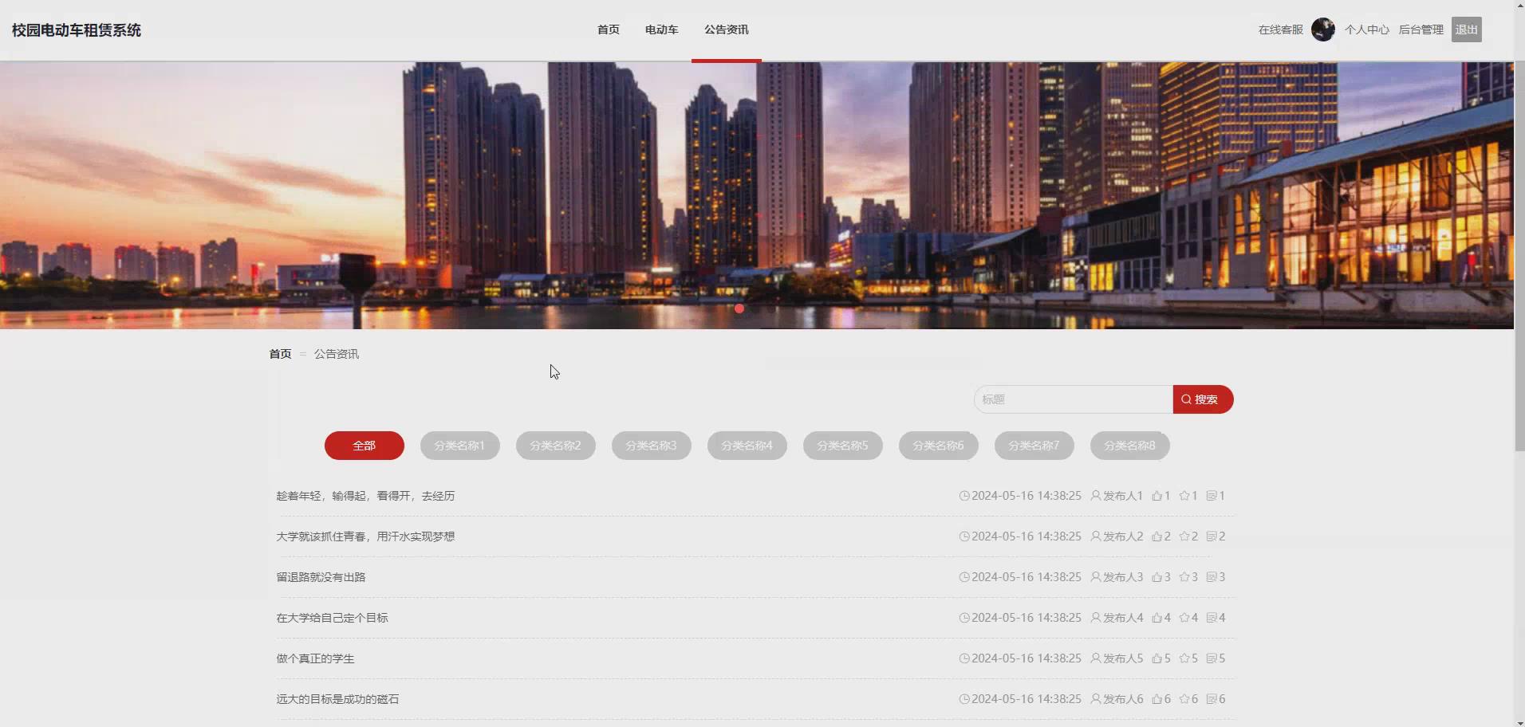Click the page vertical scrollbar thumb
This screenshot has width=1525, height=727.
[1519, 257]
